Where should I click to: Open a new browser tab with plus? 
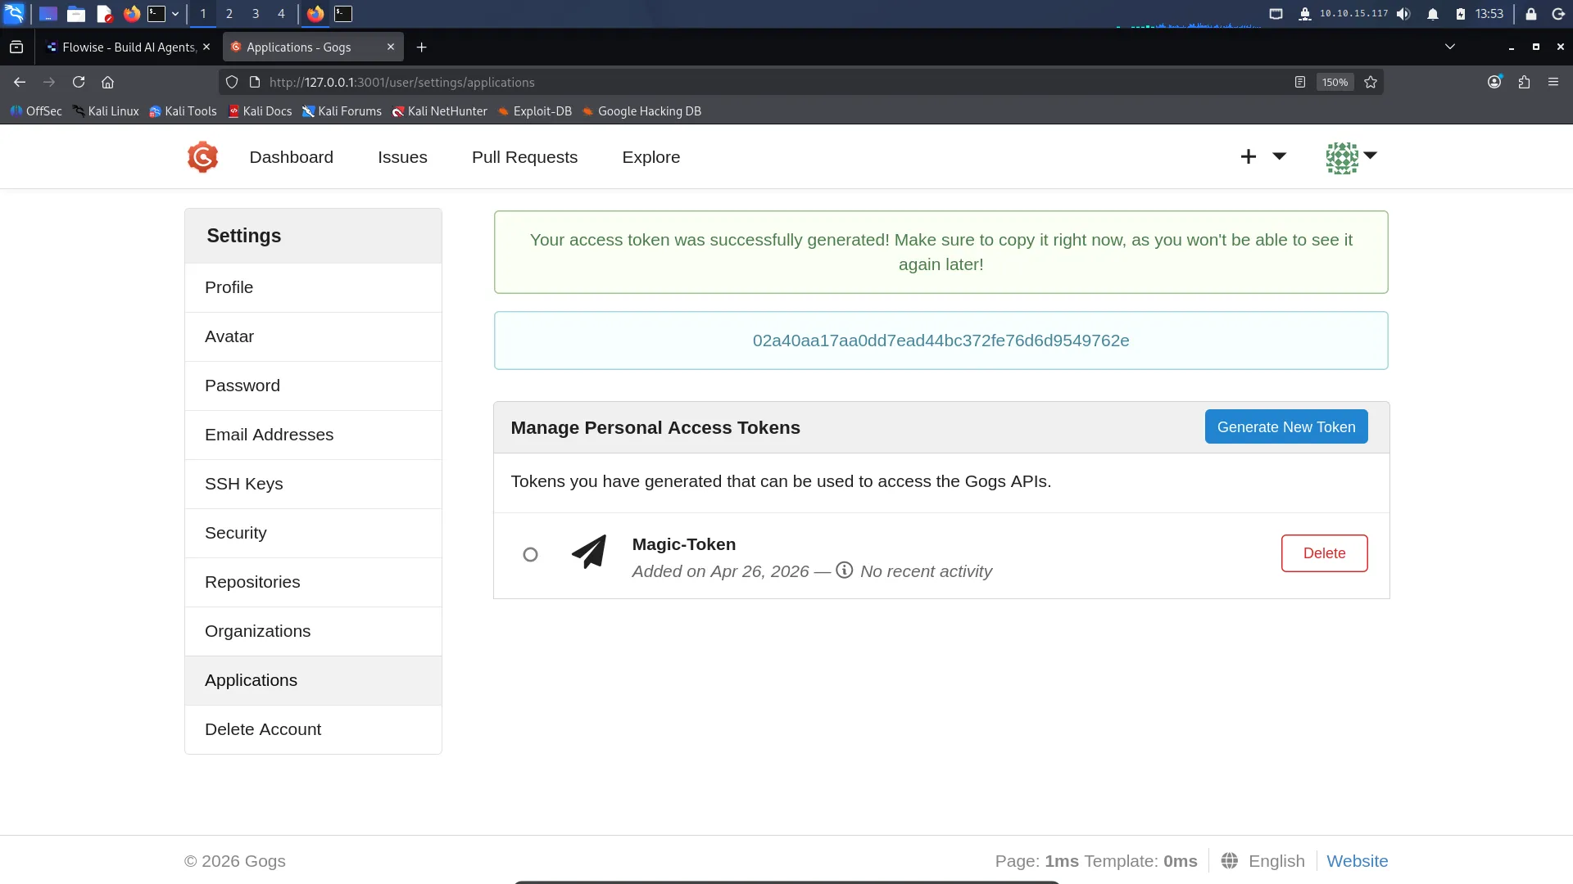click(421, 47)
